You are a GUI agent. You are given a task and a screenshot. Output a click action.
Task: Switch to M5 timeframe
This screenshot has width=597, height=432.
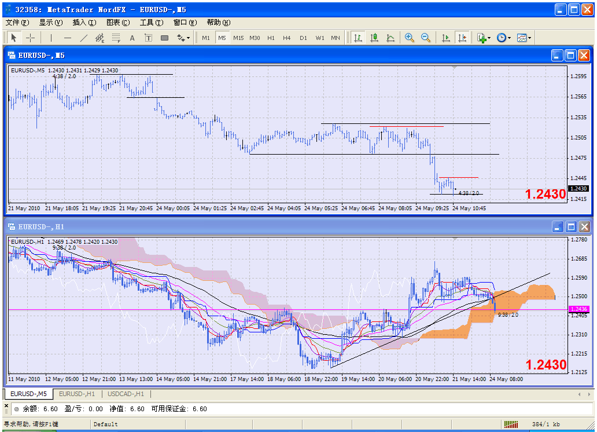[222, 38]
